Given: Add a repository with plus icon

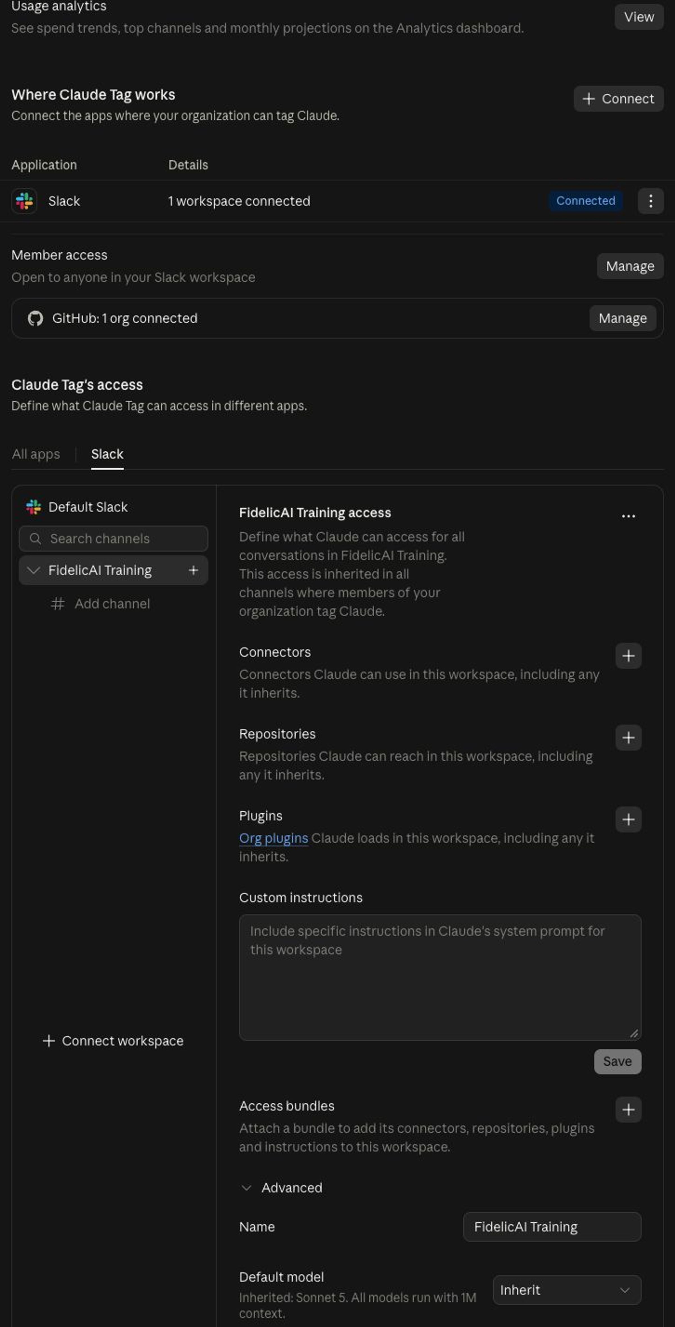Looking at the screenshot, I should pyautogui.click(x=628, y=738).
